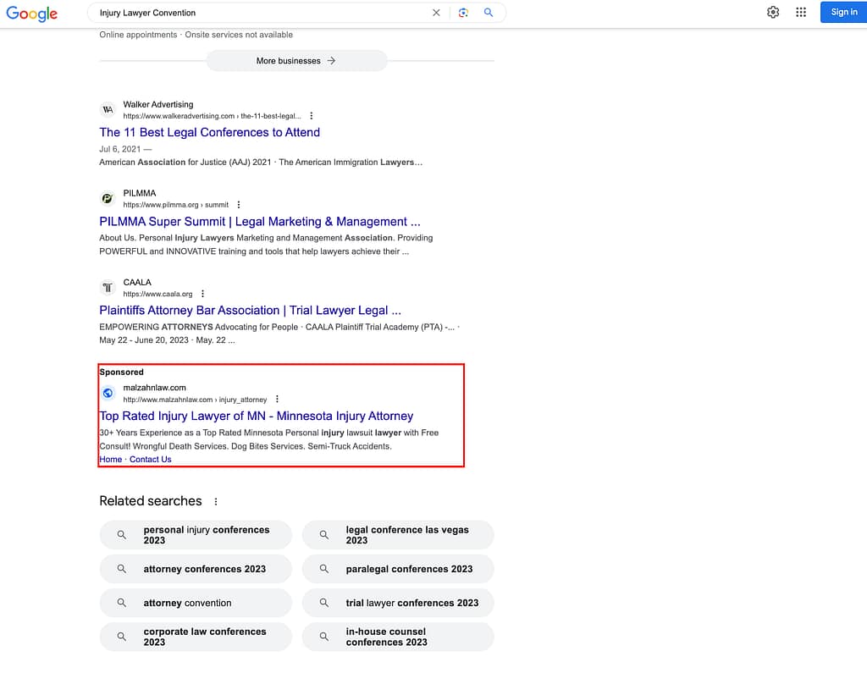Open the settings gear icon
Viewport: 867px width, 684px height.
click(773, 12)
